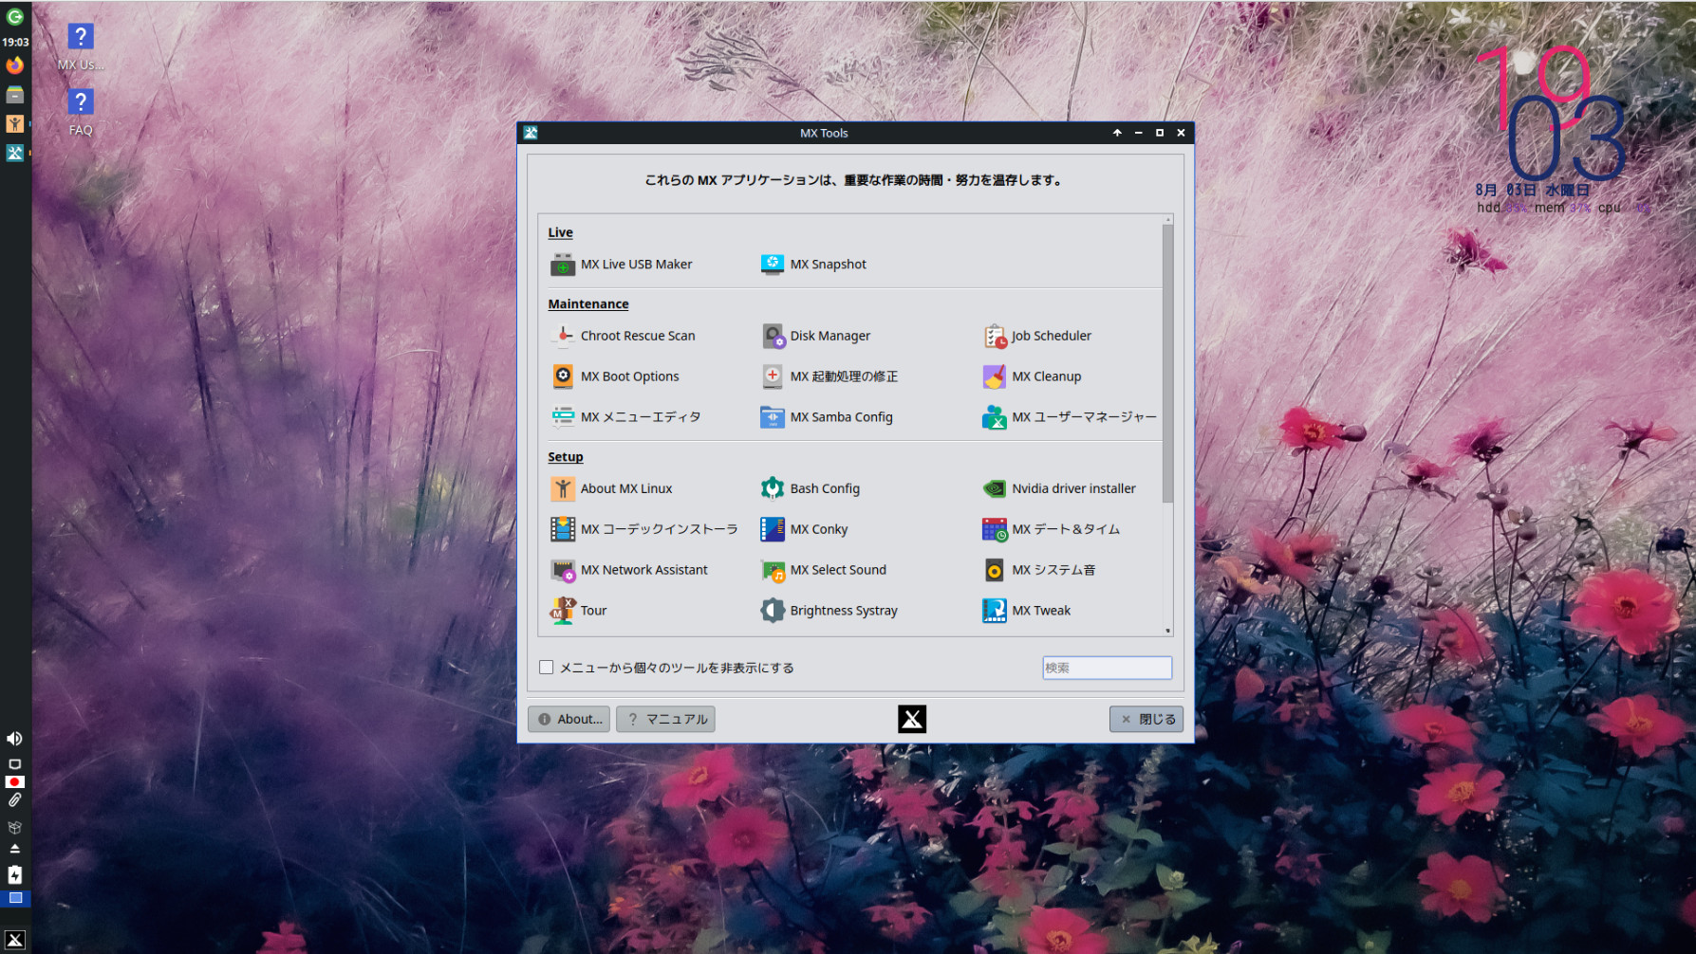Launch MX コーデックインストーラ
Image resolution: width=1696 pixels, height=954 pixels.
[x=643, y=529]
